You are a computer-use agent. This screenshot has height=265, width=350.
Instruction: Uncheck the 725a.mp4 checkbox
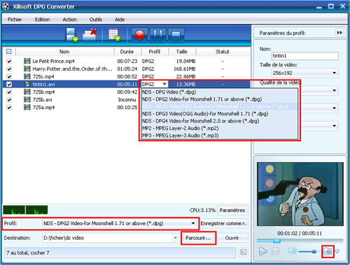(x=9, y=108)
